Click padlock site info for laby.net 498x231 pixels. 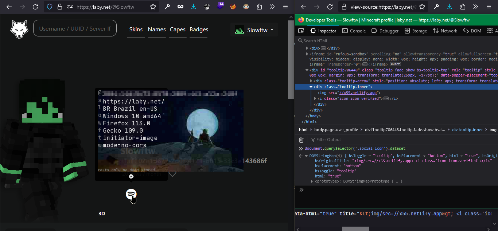pyautogui.click(x=60, y=7)
